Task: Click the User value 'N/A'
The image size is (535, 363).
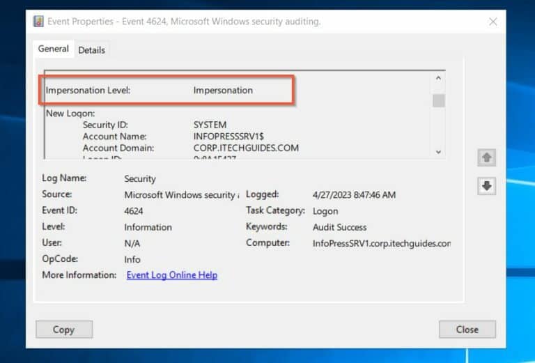Action: pos(132,243)
